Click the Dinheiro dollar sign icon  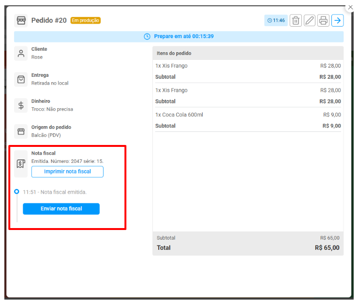(x=21, y=106)
